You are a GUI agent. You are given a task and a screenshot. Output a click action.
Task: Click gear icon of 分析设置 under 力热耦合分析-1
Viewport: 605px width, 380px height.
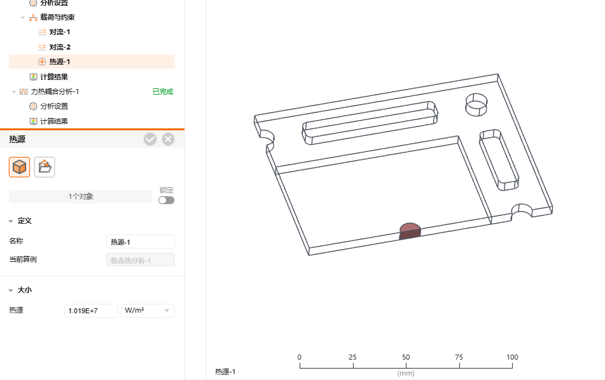click(x=34, y=106)
